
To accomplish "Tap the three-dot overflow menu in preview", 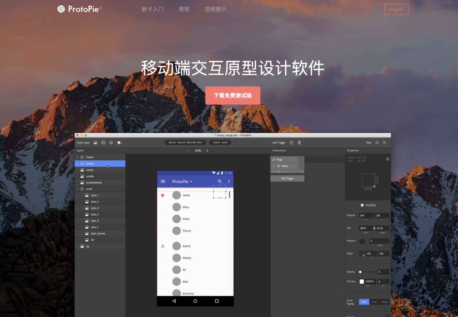I will pyautogui.click(x=229, y=181).
